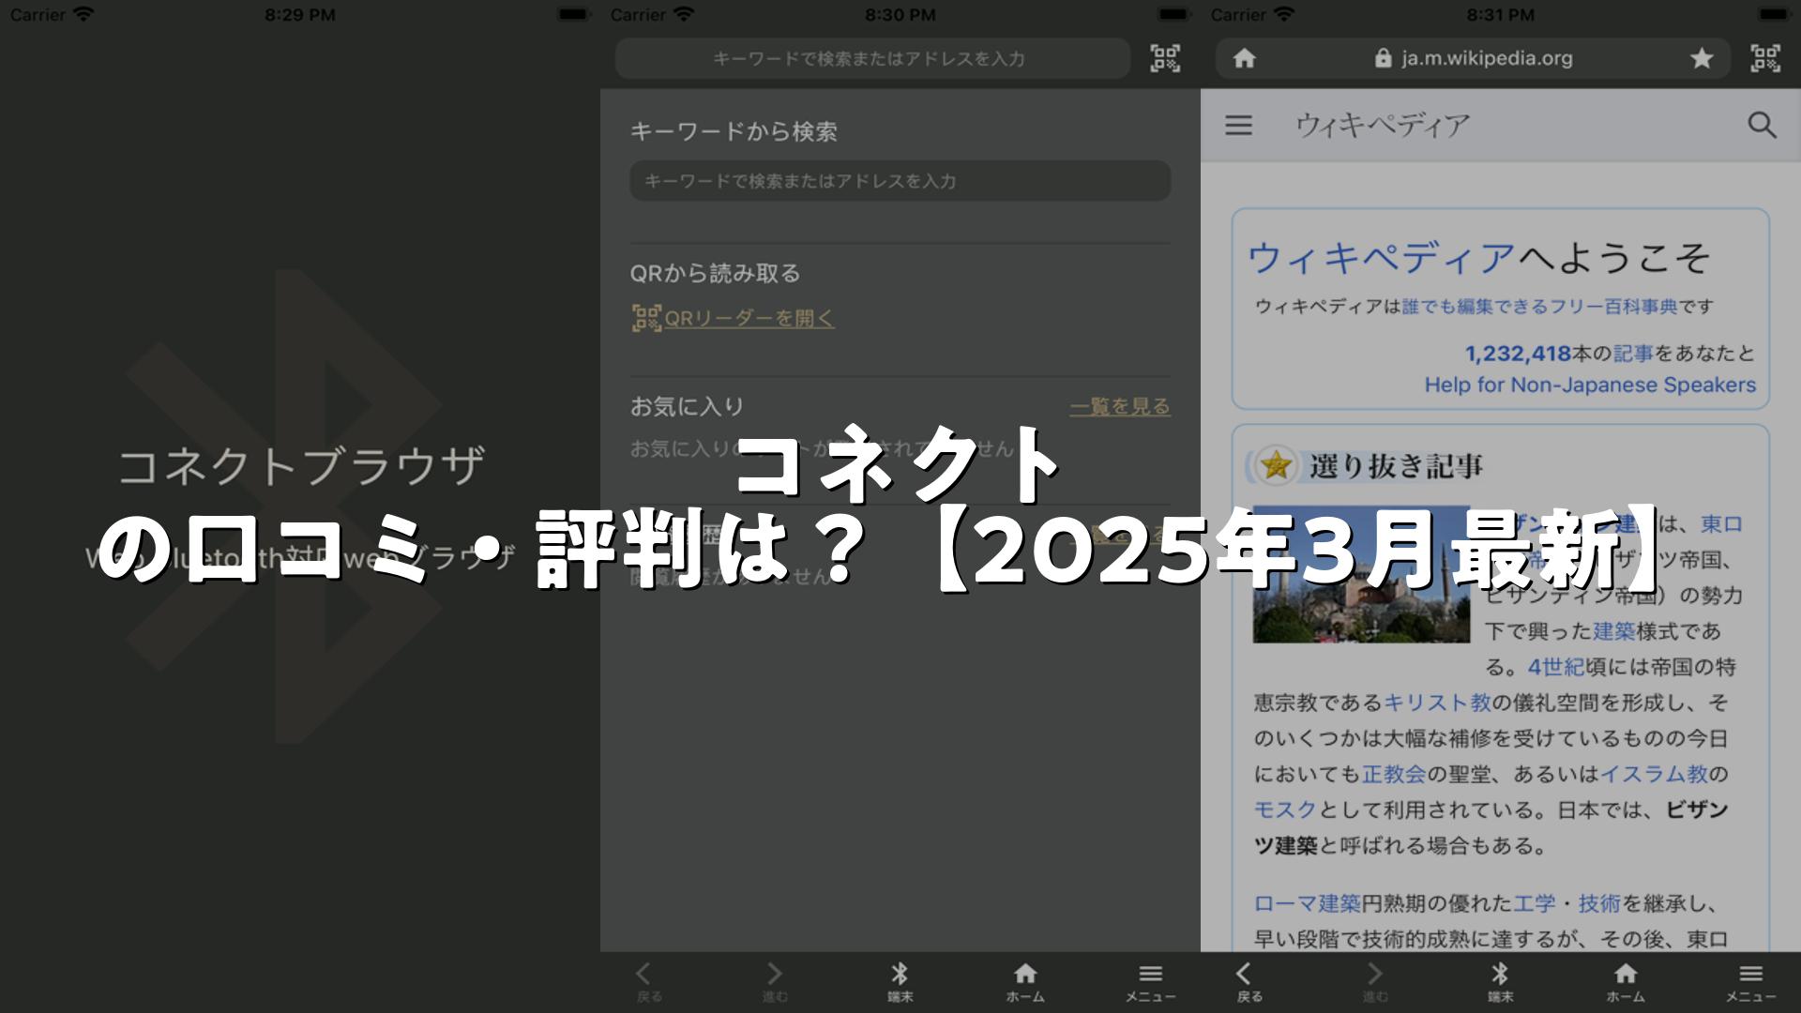Screen dimensions: 1801x1013
Task: Tap the Wi-Fi status icon on splash screen
Action: pyautogui.click(x=83, y=14)
